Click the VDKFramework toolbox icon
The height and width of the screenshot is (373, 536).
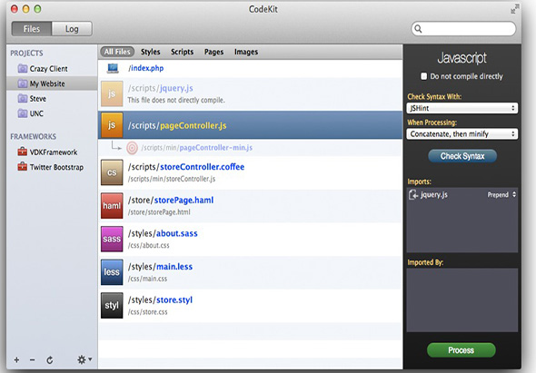click(x=22, y=152)
